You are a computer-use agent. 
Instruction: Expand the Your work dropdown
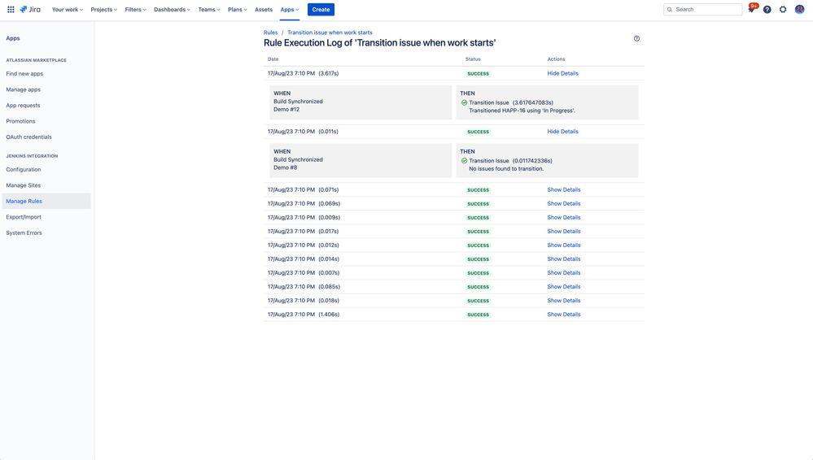click(67, 10)
